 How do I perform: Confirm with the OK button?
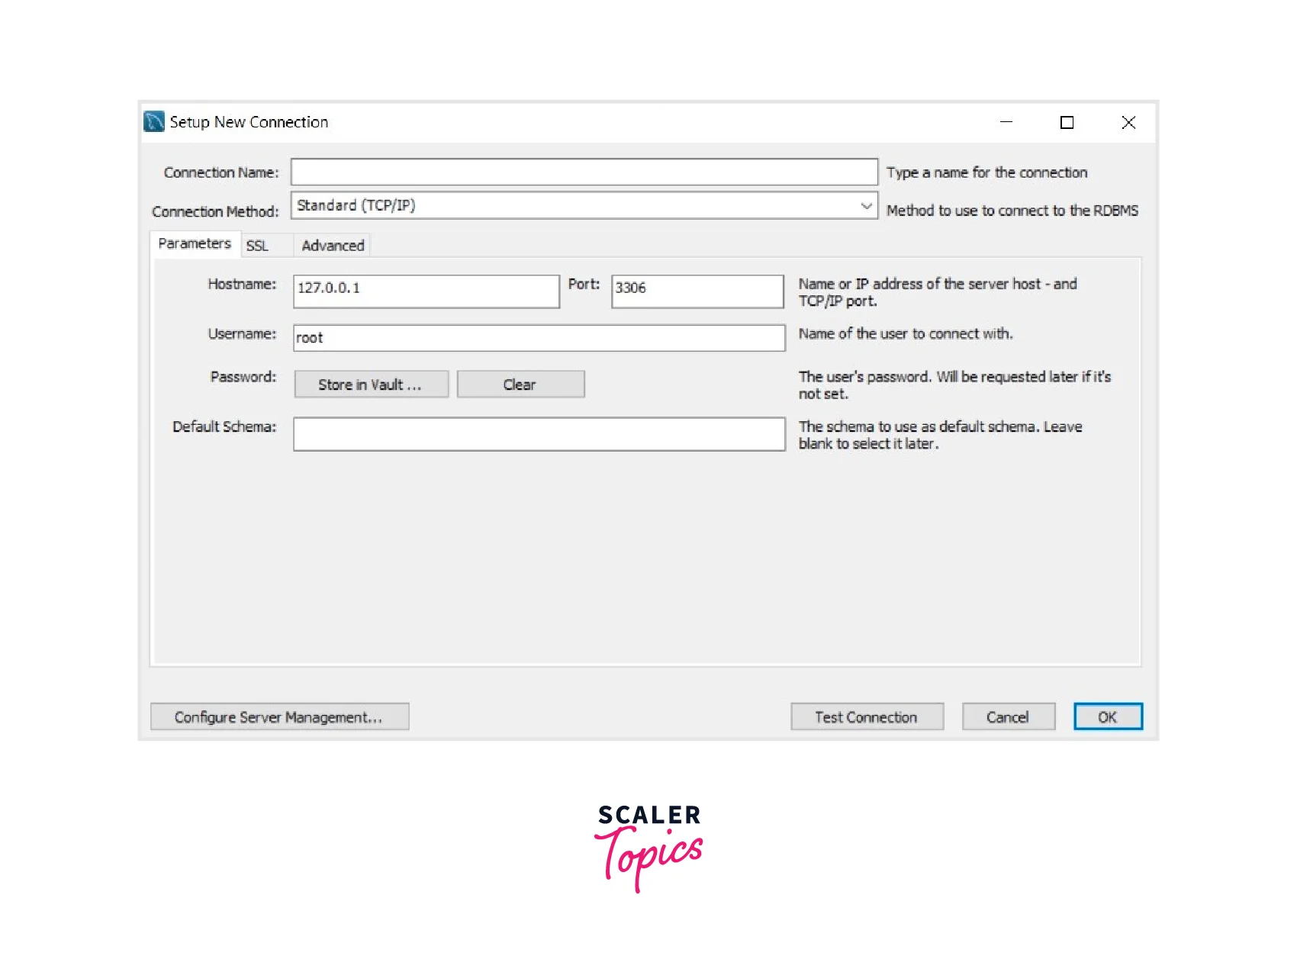coord(1108,717)
